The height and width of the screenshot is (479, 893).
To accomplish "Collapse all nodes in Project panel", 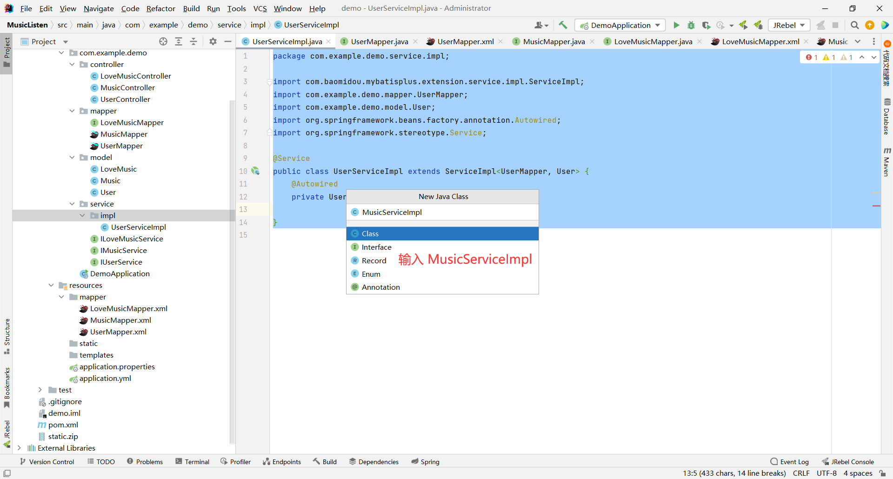I will [193, 41].
